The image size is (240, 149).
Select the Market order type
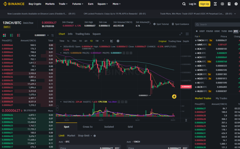[x=71, y=136]
